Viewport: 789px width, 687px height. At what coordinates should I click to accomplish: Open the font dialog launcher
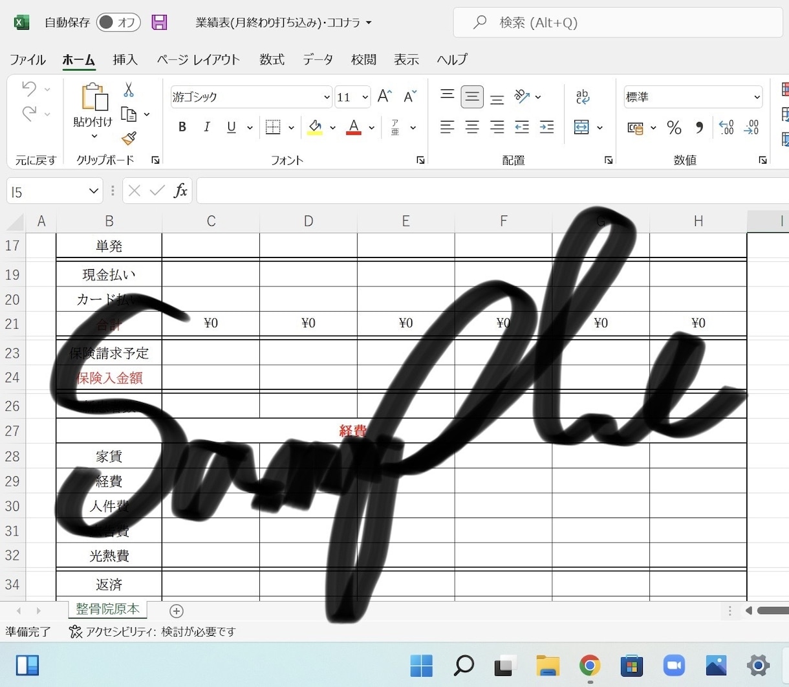tap(420, 160)
